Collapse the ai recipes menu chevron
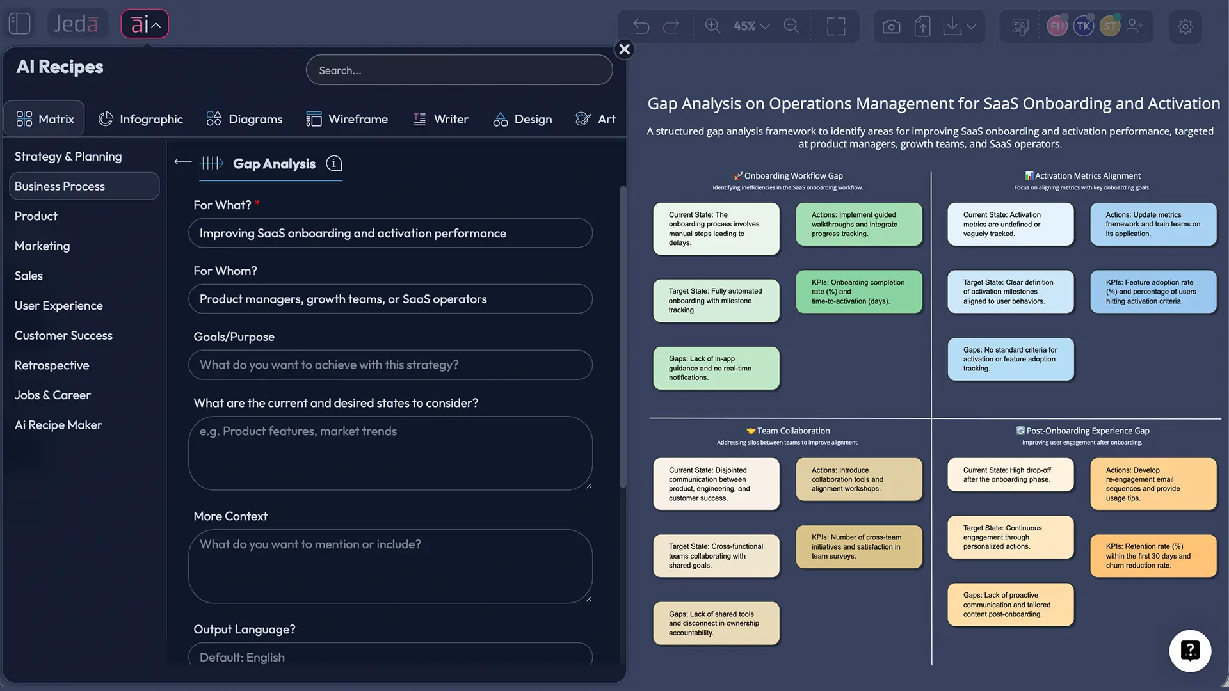1229x691 pixels. pyautogui.click(x=156, y=23)
